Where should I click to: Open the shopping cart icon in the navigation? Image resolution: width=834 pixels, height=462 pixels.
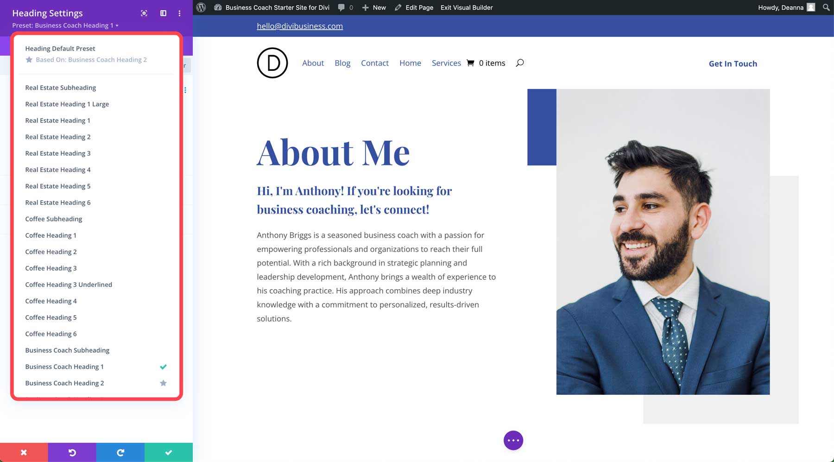pos(470,63)
